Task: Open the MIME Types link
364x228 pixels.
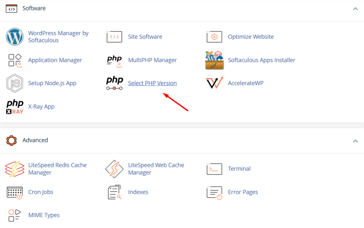Action: (x=44, y=215)
